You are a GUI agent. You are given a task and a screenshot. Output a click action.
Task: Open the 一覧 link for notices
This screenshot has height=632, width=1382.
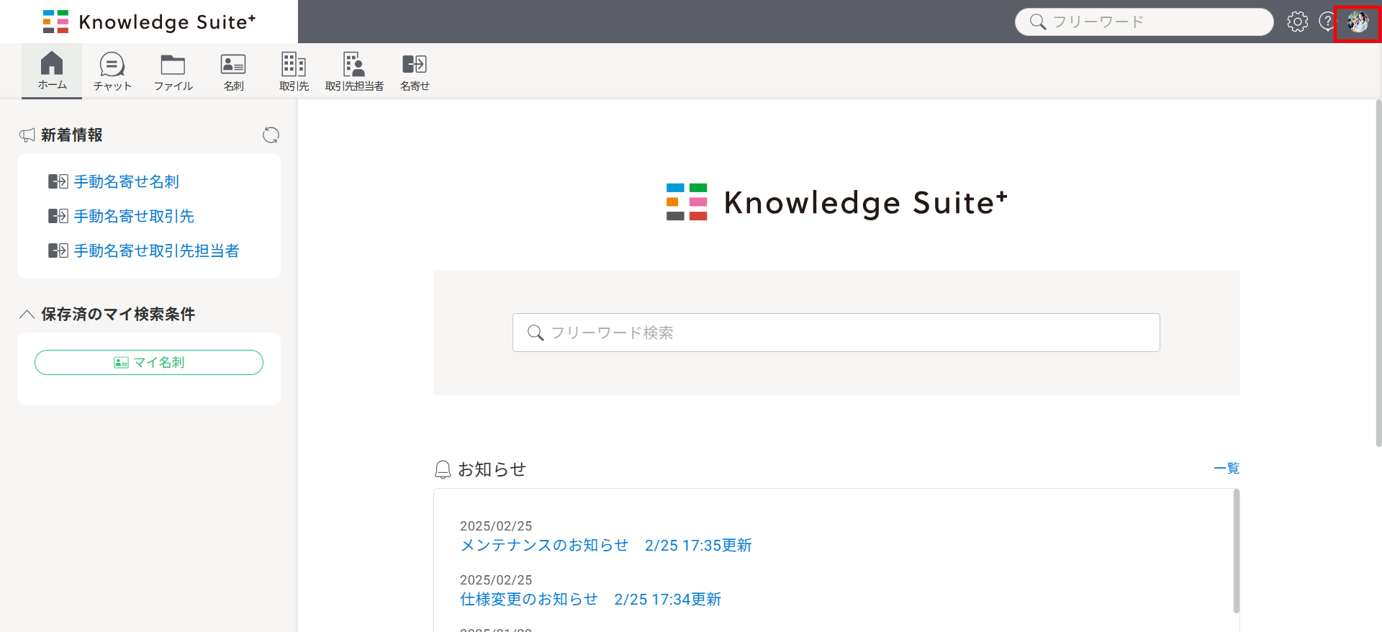pos(1227,469)
